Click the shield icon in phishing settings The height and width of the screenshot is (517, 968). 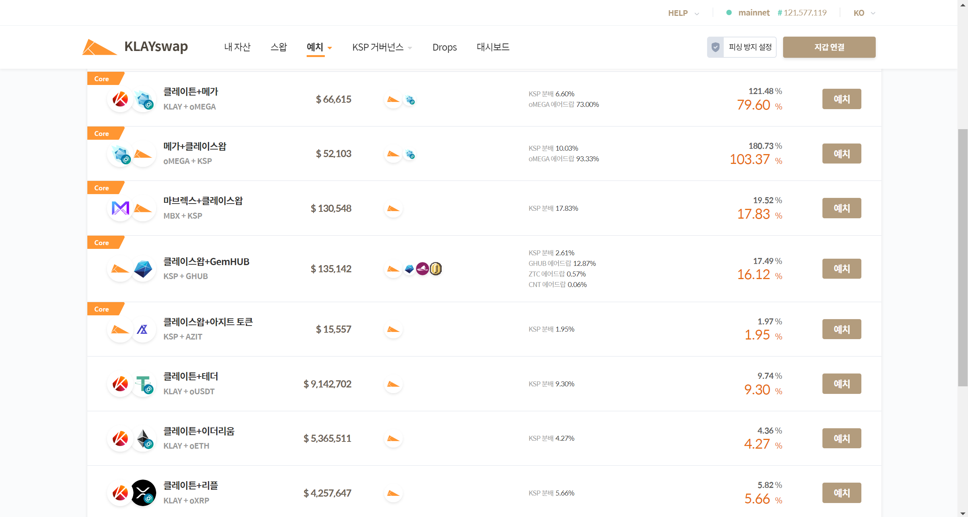tap(715, 47)
